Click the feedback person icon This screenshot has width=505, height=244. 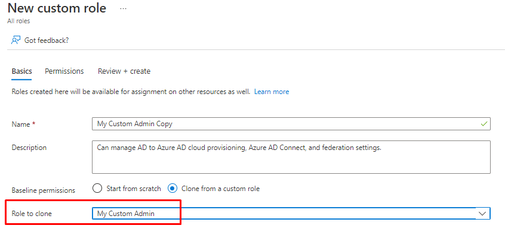(x=16, y=40)
